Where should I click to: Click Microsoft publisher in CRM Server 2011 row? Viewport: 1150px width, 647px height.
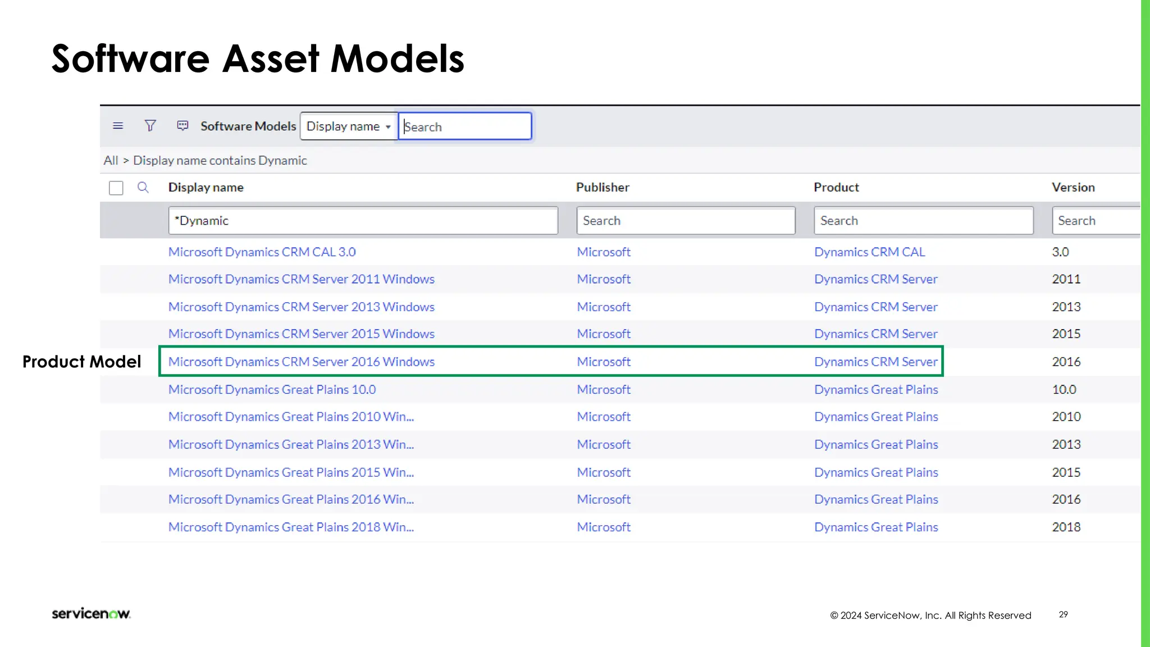(x=604, y=279)
